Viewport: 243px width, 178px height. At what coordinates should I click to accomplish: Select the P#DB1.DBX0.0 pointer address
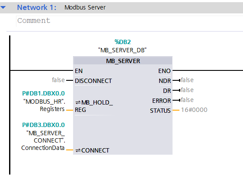pyautogui.click(x=43, y=93)
